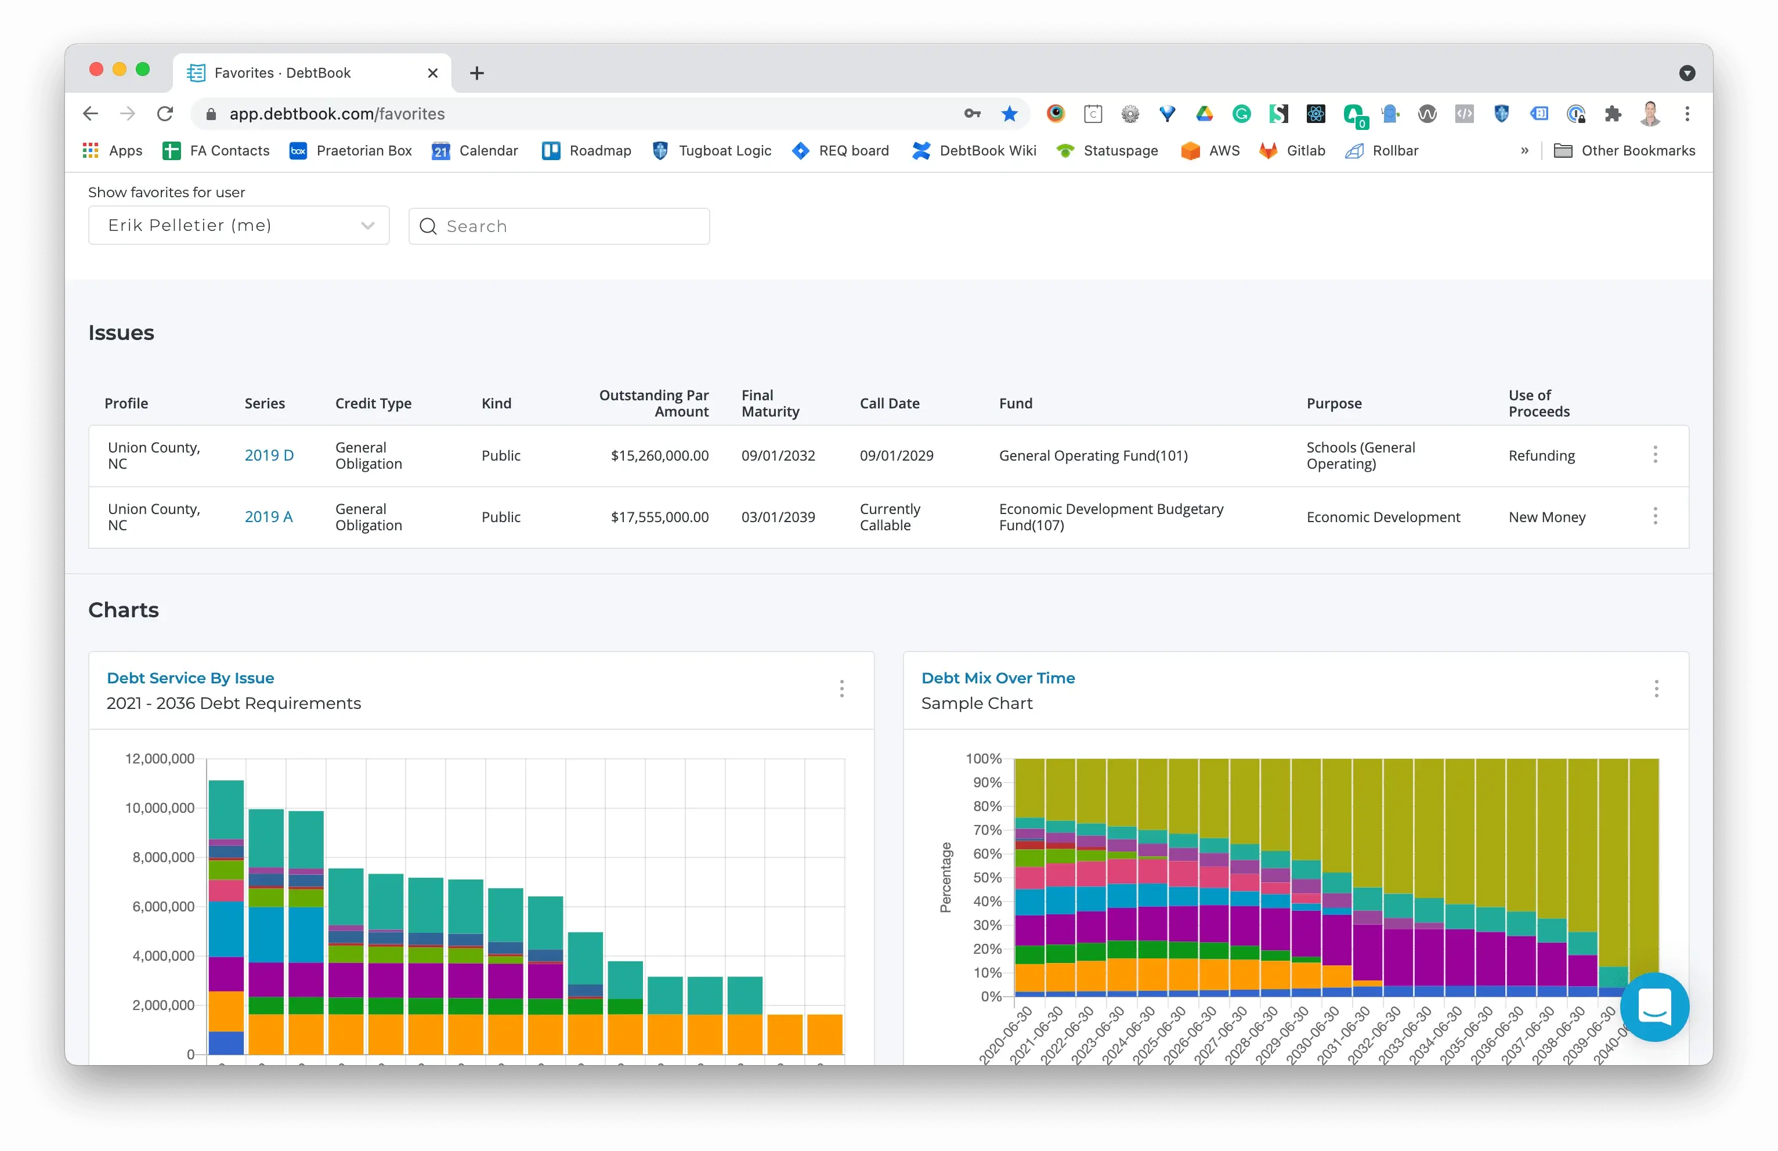This screenshot has width=1778, height=1151.
Task: Open the chat support bubble
Action: click(x=1654, y=1007)
